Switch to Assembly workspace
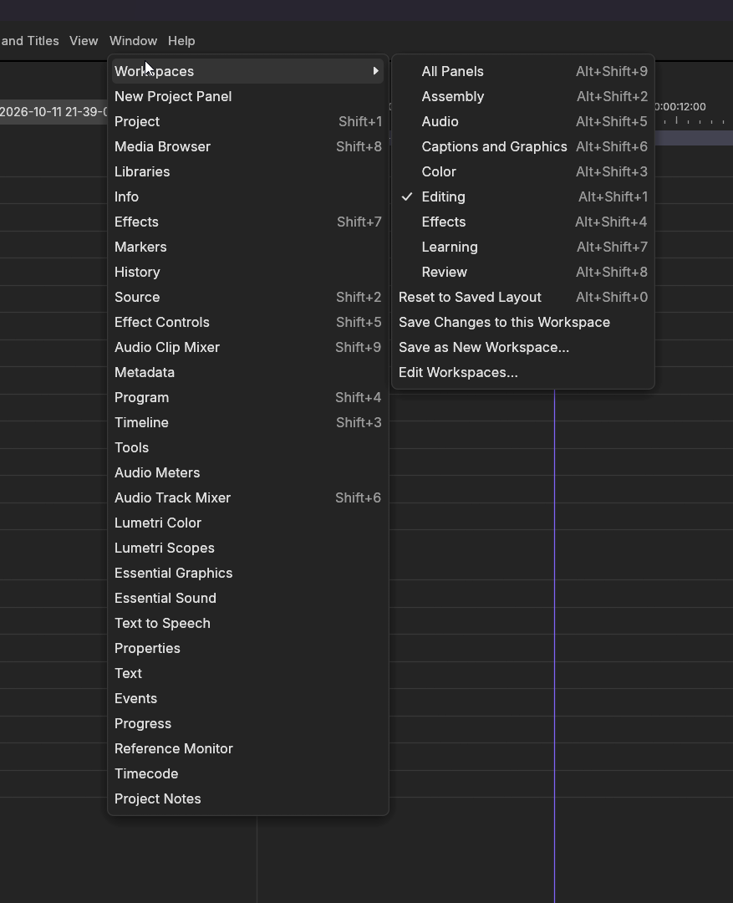Image resolution: width=733 pixels, height=903 pixels. 523,96
